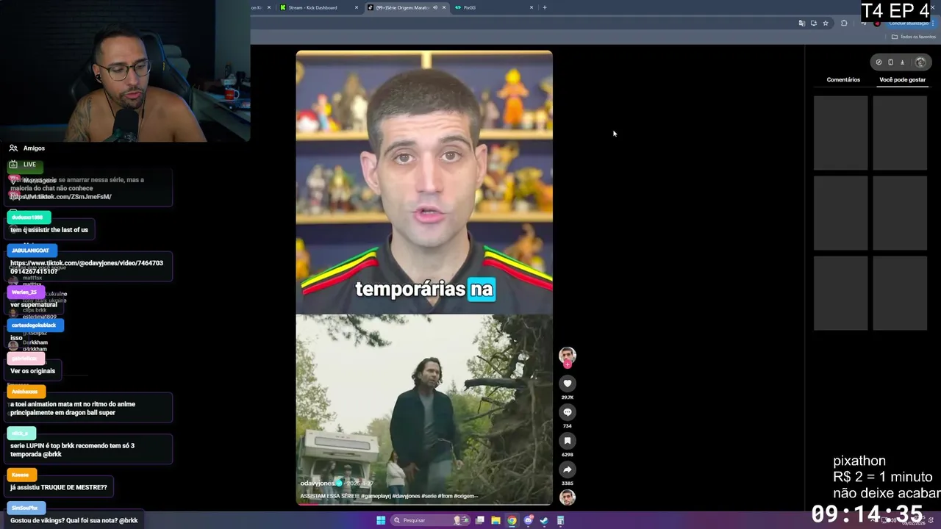
Task: Click the cortesdogokublack username badge
Action: 34,325
